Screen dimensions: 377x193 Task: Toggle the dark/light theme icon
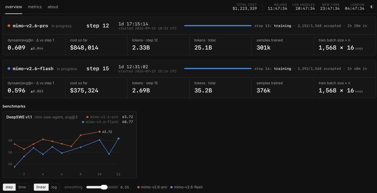click(372, 7)
